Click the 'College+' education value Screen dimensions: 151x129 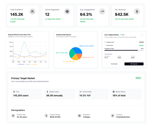[87, 117]
